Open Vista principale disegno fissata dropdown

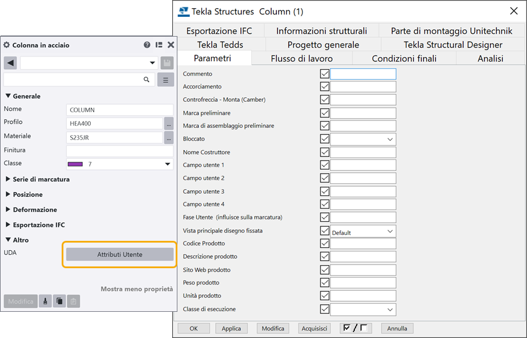coord(389,231)
